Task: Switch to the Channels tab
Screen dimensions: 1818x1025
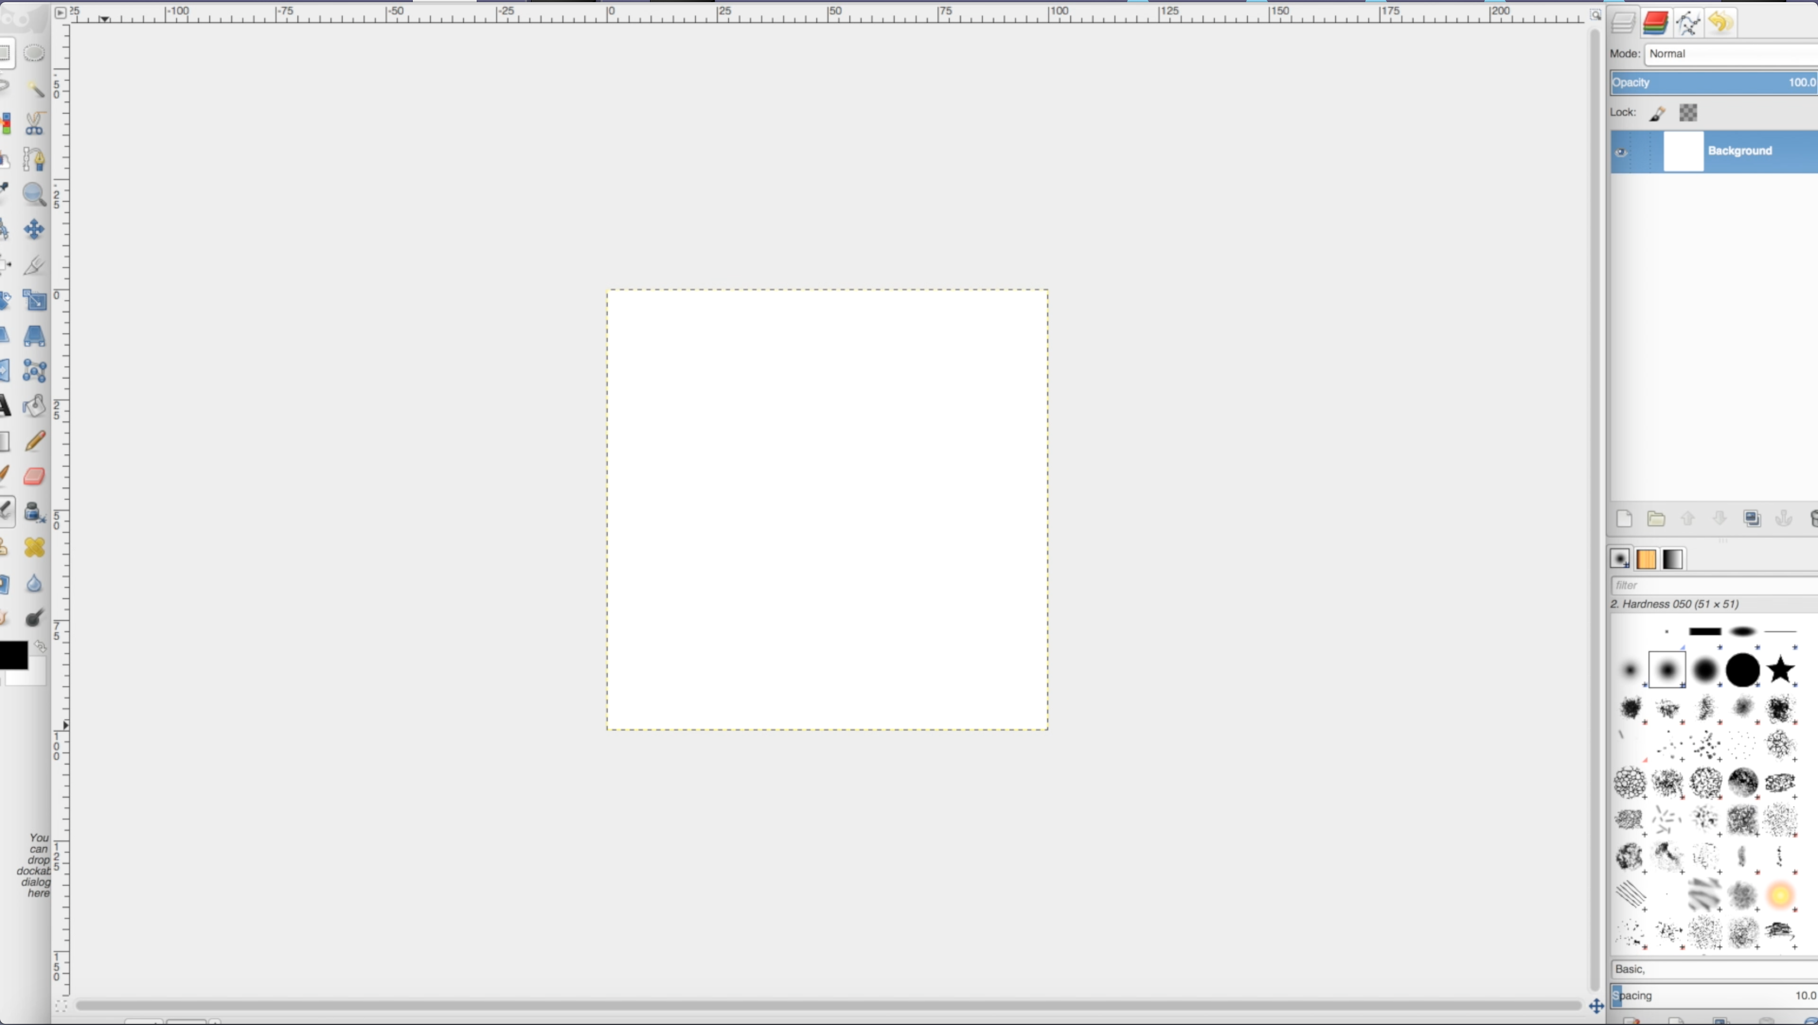Action: [x=1656, y=22]
